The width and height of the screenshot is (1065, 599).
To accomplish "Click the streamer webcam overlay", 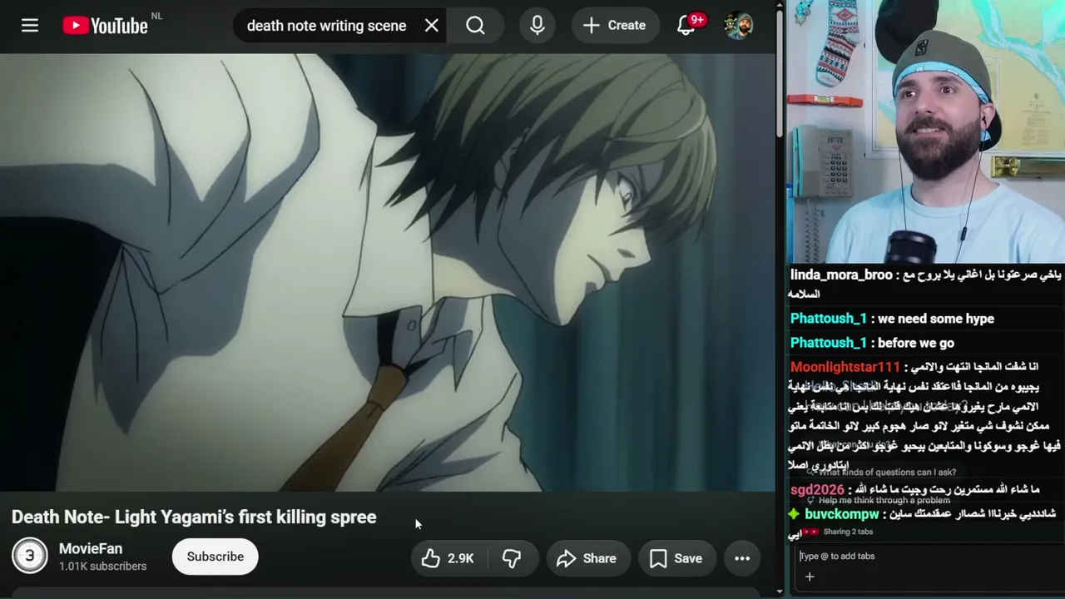I will [x=925, y=131].
